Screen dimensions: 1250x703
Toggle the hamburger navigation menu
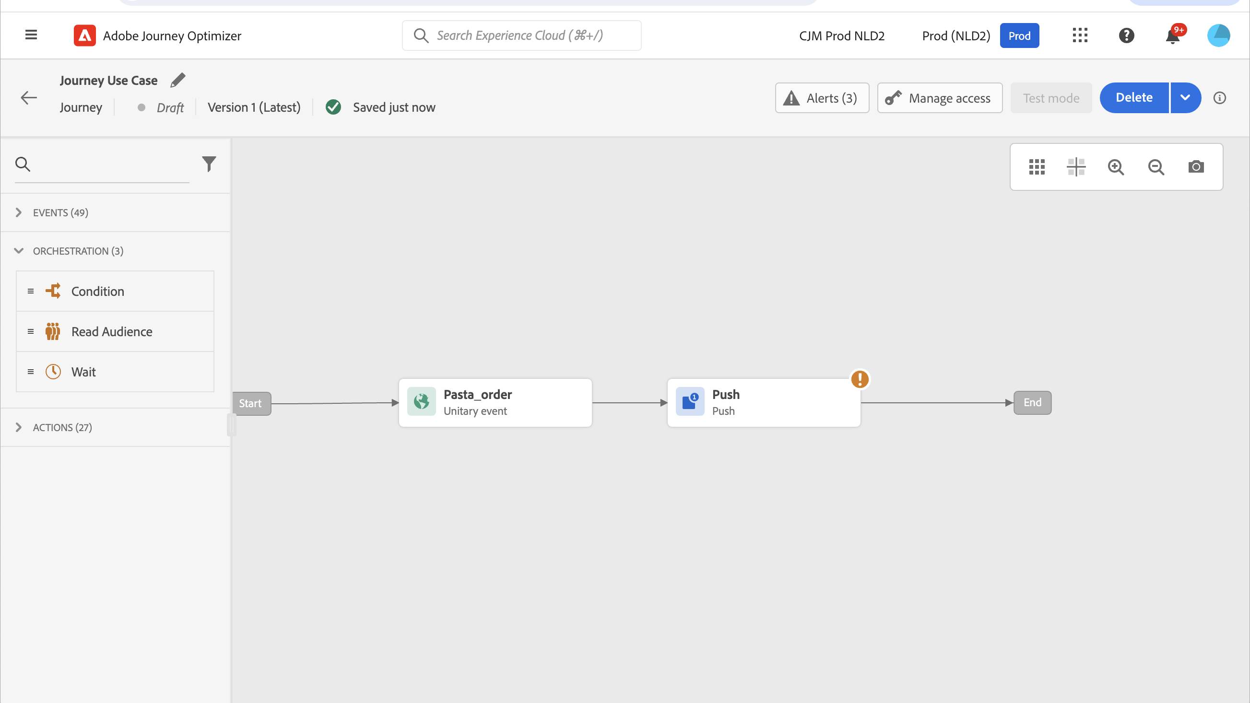(x=31, y=35)
